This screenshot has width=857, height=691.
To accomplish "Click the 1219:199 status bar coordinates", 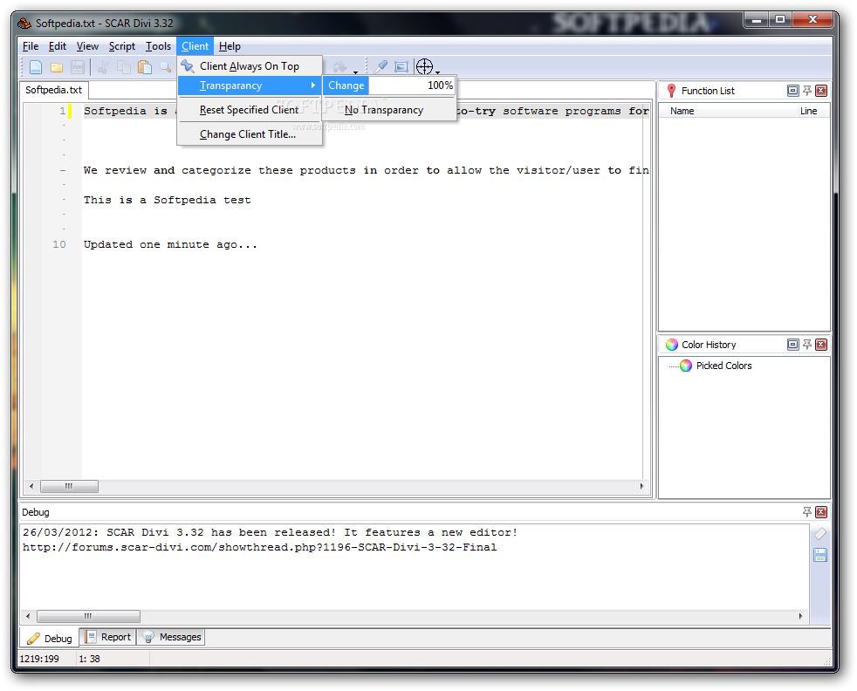I will (x=39, y=659).
